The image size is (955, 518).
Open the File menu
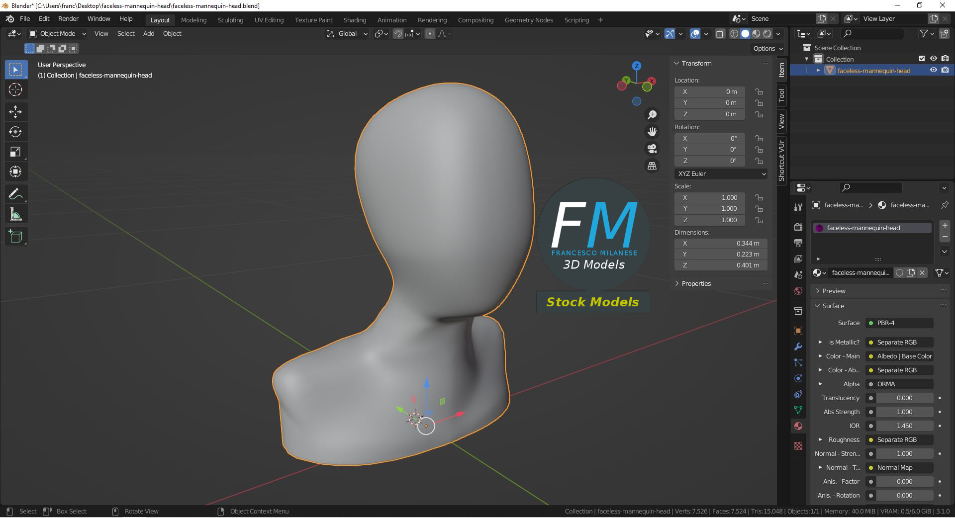(25, 19)
